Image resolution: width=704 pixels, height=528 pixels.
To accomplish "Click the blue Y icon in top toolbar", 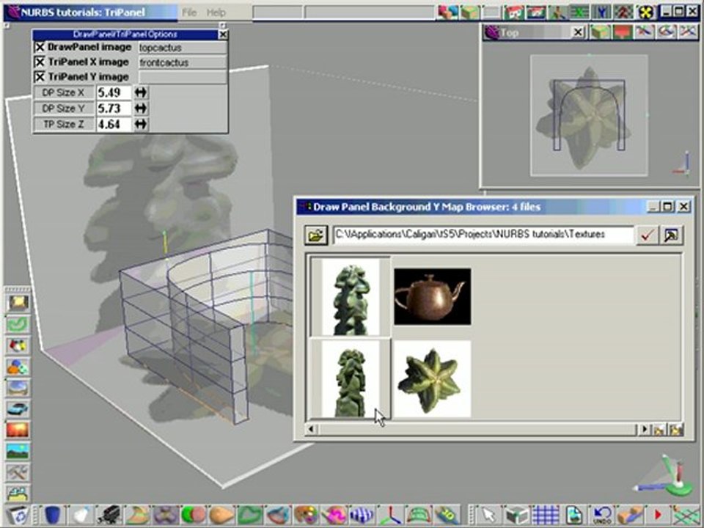I will coord(601,12).
